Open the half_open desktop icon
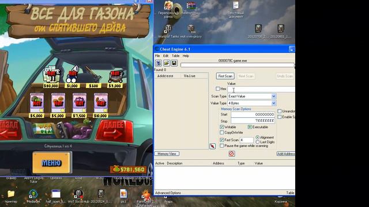Screen dimensions: 369x207 click(x=56, y=196)
